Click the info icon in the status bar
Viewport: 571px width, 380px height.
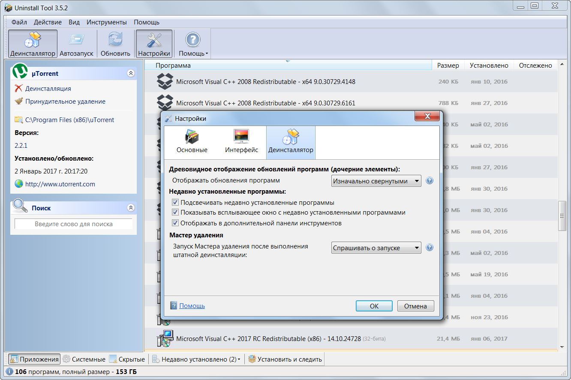pos(9,371)
